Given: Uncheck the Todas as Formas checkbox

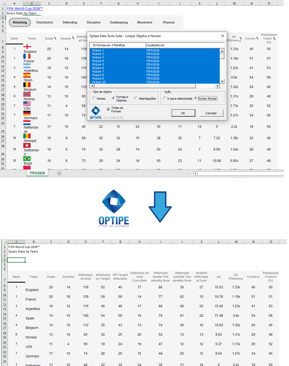Looking at the screenshot, I should coord(109,109).
